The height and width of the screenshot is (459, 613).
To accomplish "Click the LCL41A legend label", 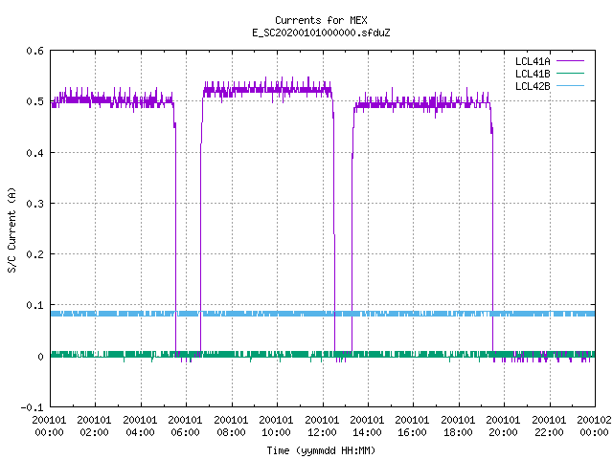I will [x=533, y=61].
